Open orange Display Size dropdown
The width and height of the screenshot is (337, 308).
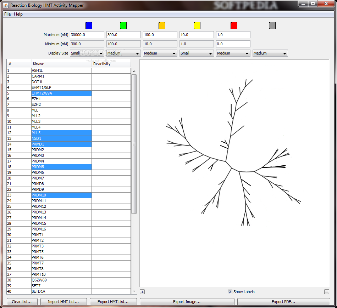coord(160,53)
